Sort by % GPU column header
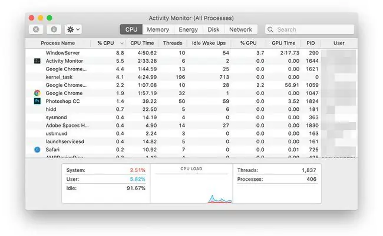Screen dimensions: 383x236 pyautogui.click(x=249, y=43)
